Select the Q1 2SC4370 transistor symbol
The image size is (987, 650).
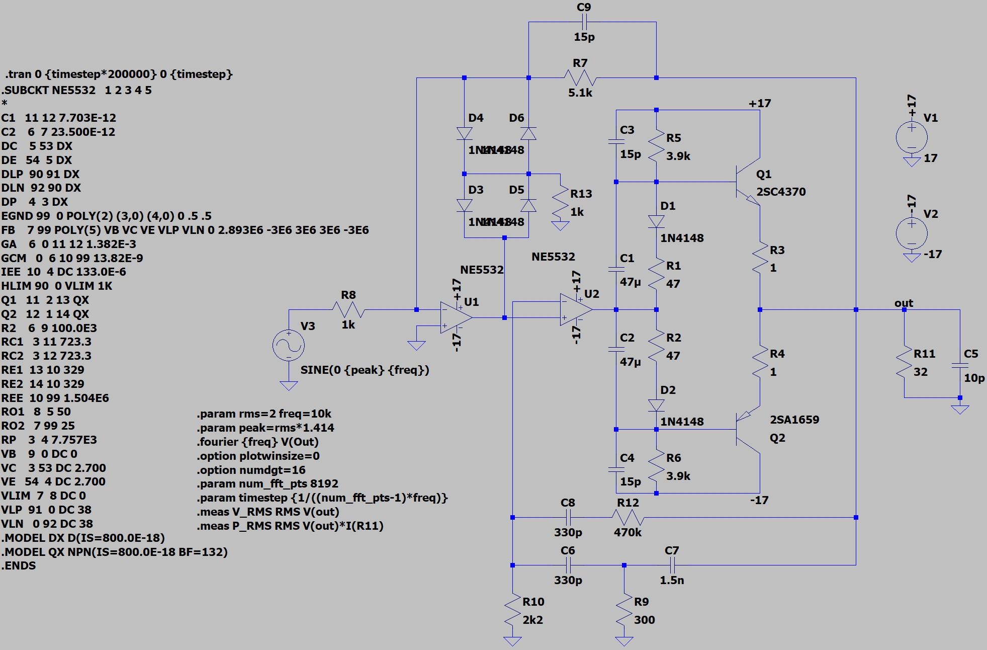click(748, 182)
